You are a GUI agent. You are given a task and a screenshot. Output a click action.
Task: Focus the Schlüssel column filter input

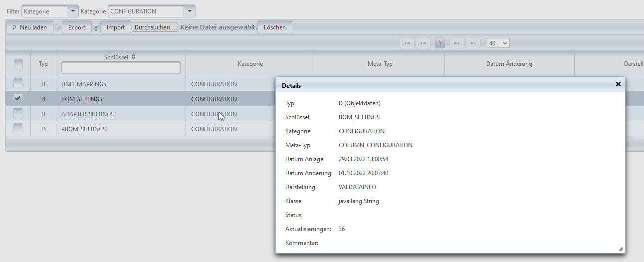click(x=121, y=68)
